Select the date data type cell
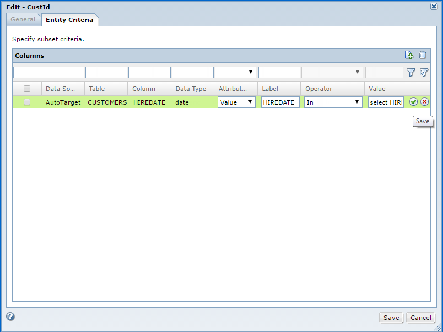Screen dimensions: 443x332 pos(182,102)
